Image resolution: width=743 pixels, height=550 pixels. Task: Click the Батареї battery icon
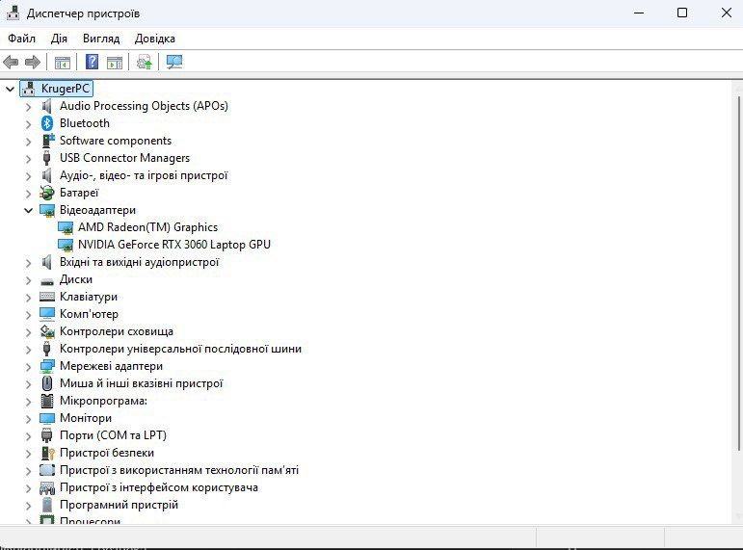tap(47, 193)
